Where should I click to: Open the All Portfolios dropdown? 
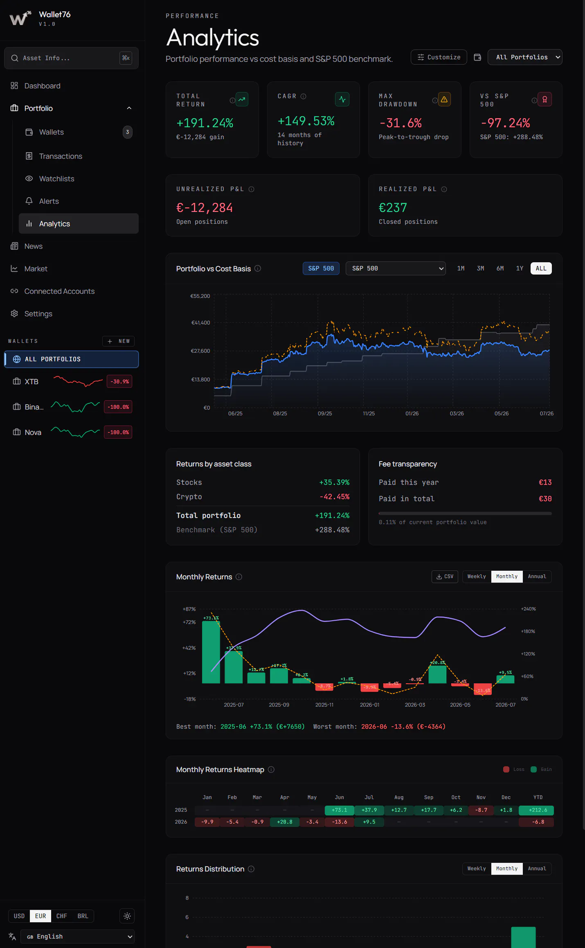pyautogui.click(x=525, y=57)
